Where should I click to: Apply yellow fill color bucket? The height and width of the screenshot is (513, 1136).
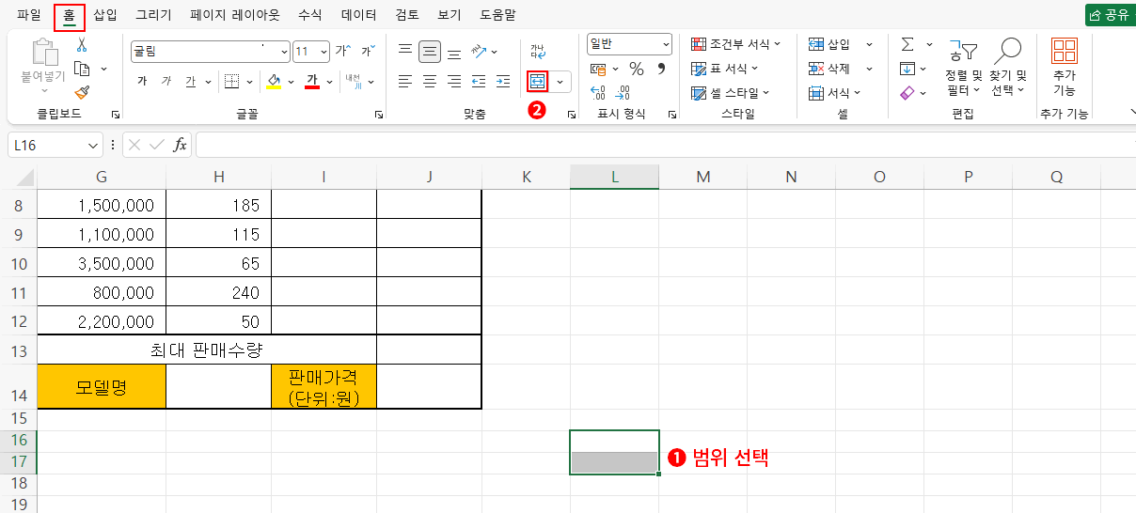click(274, 82)
